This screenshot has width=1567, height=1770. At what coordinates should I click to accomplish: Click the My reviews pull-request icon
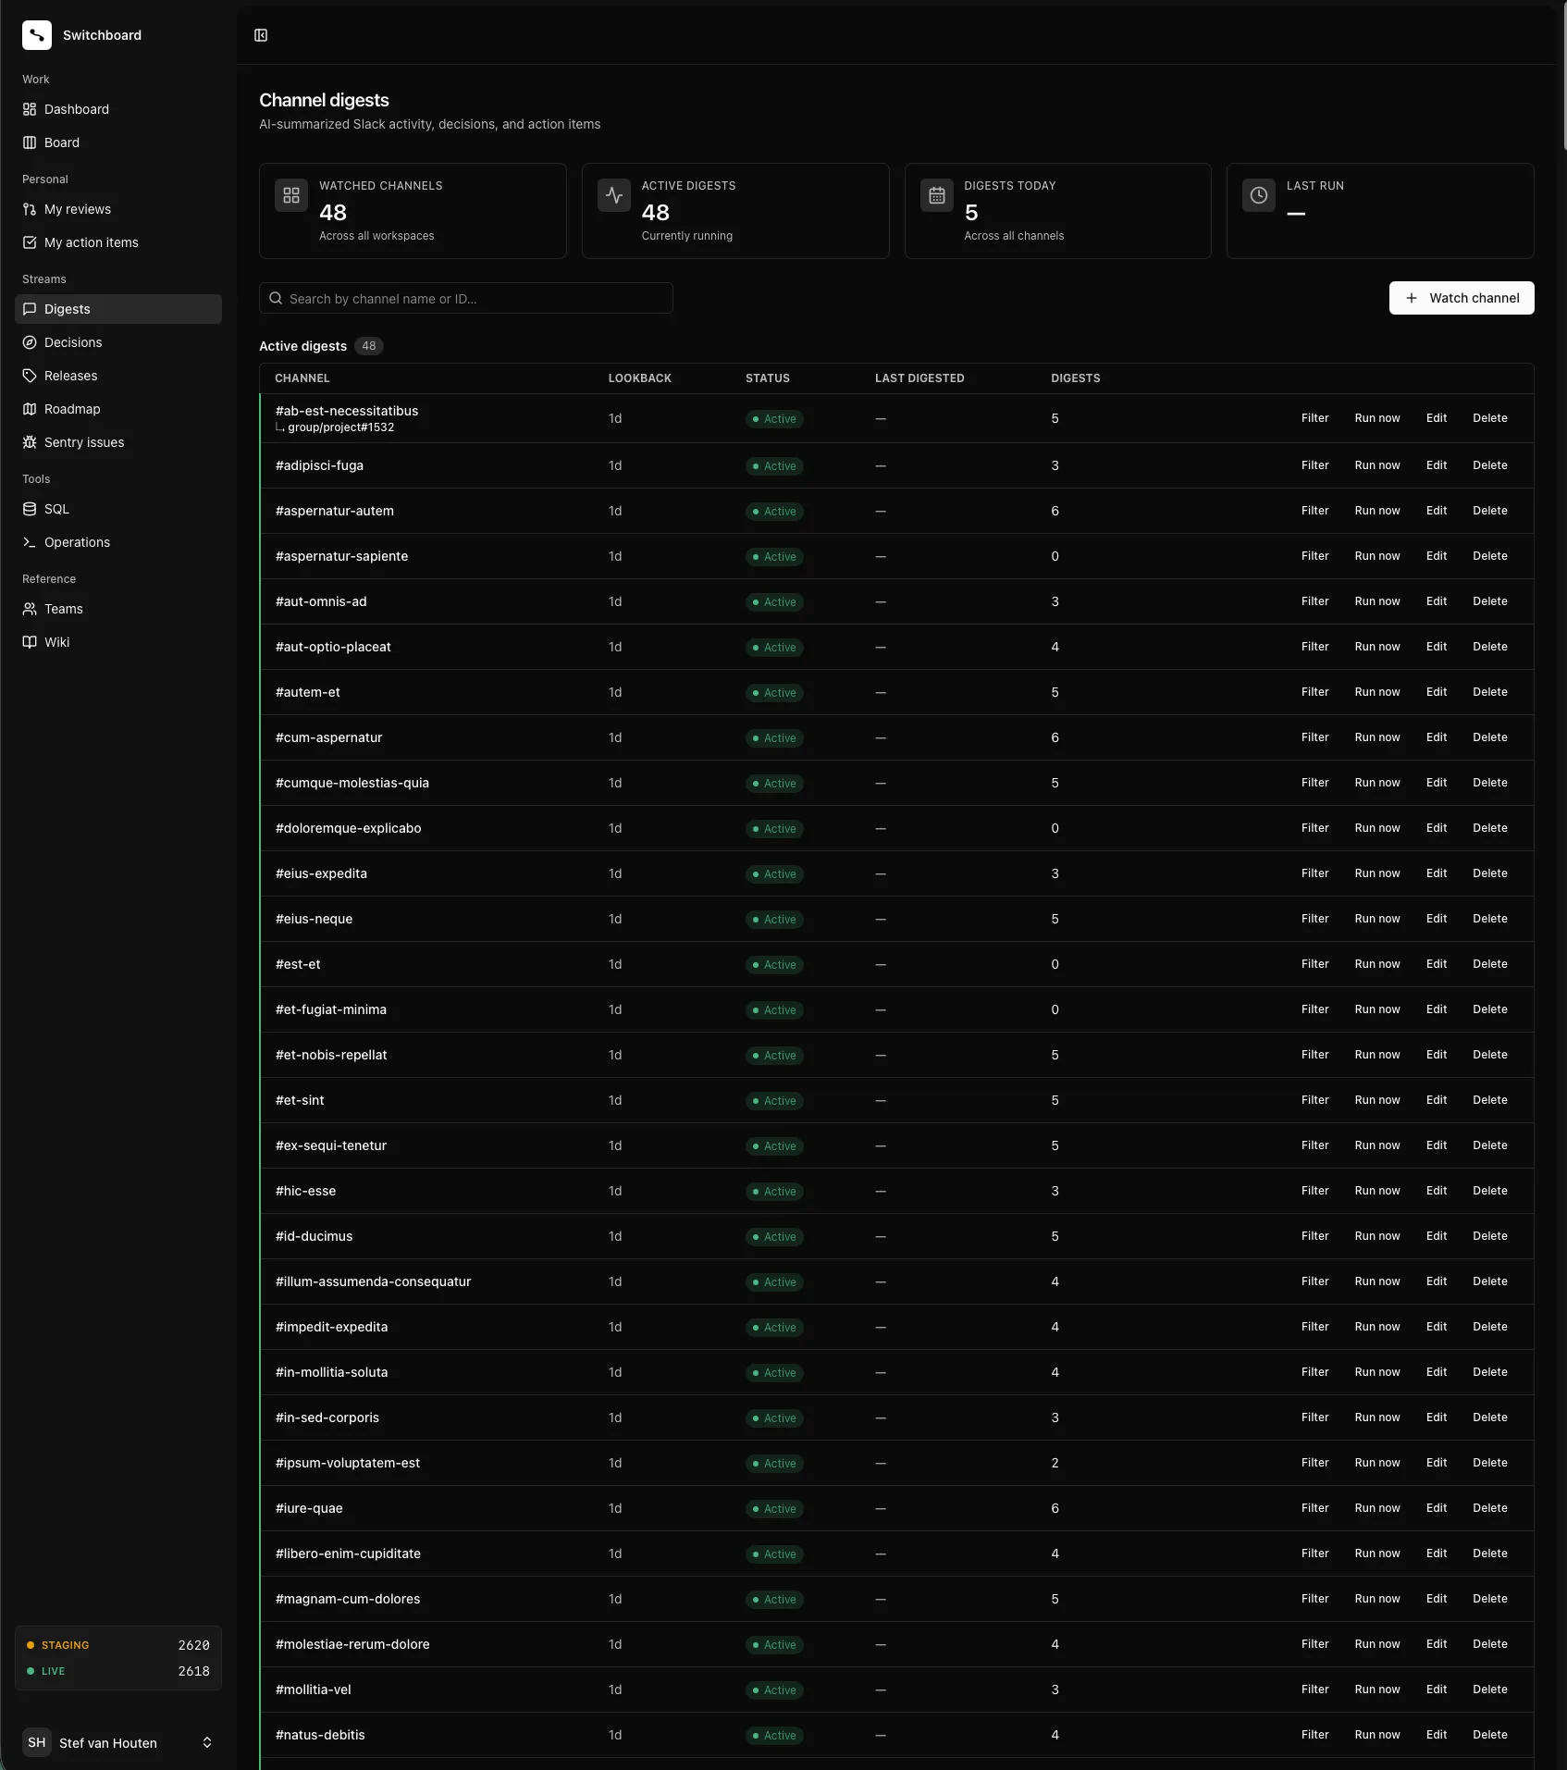click(30, 209)
